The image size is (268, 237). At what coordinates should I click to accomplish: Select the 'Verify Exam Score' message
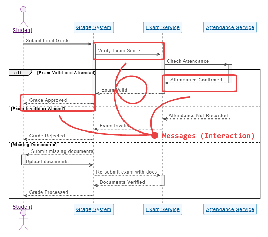(119, 50)
